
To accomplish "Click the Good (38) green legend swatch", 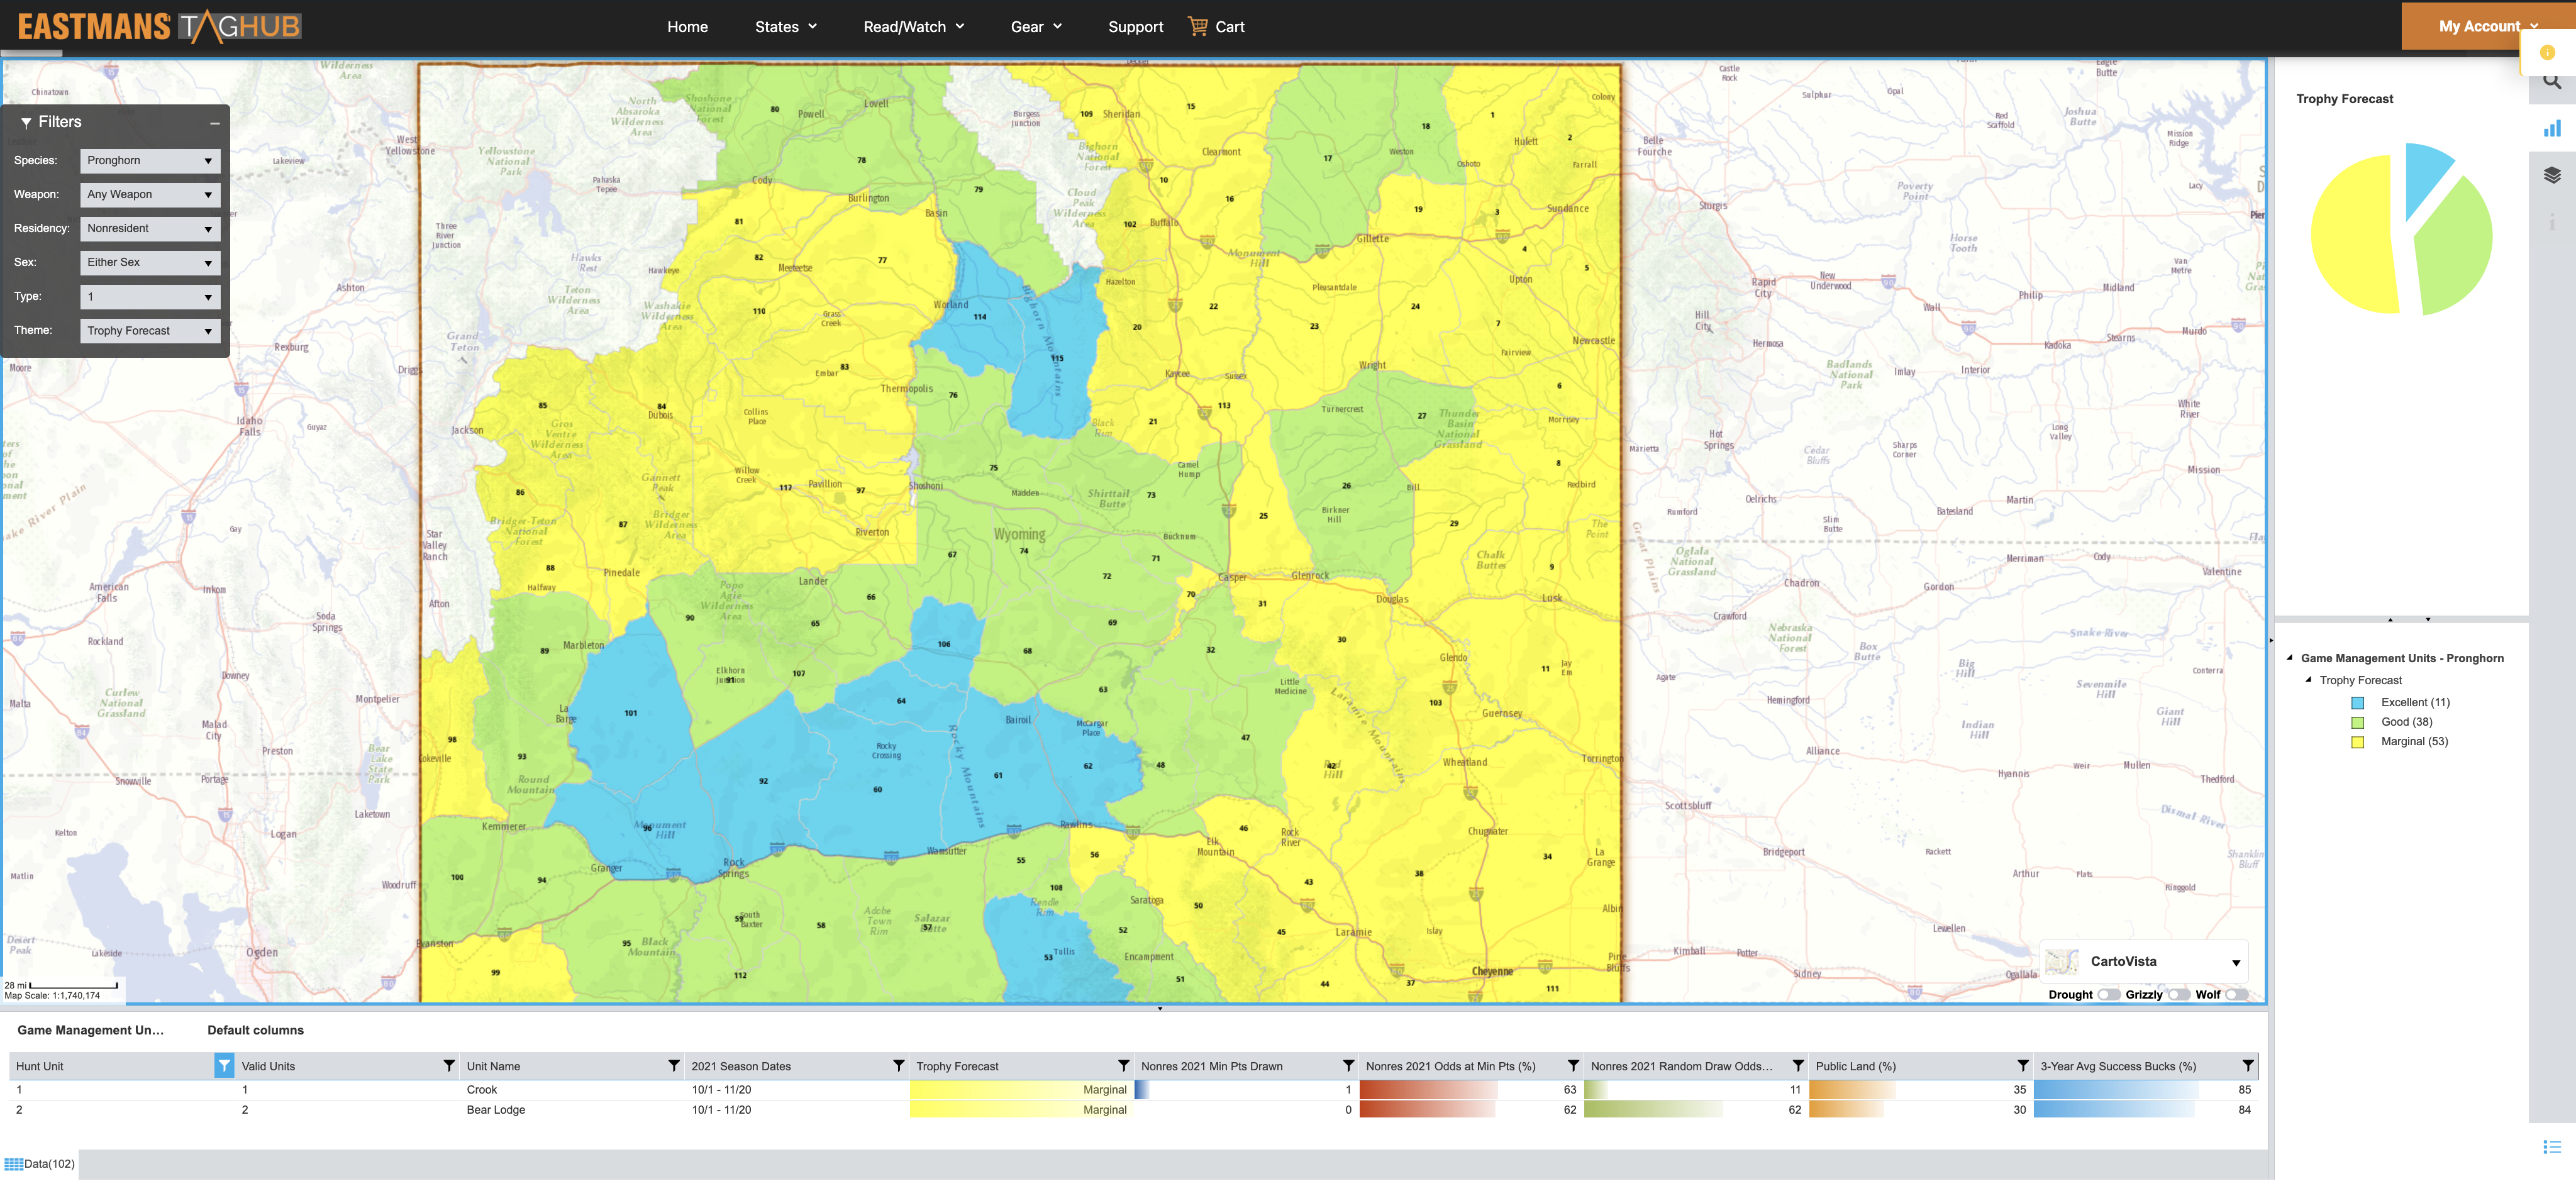I will [x=2357, y=722].
